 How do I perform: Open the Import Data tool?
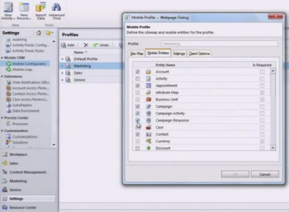coord(41,11)
